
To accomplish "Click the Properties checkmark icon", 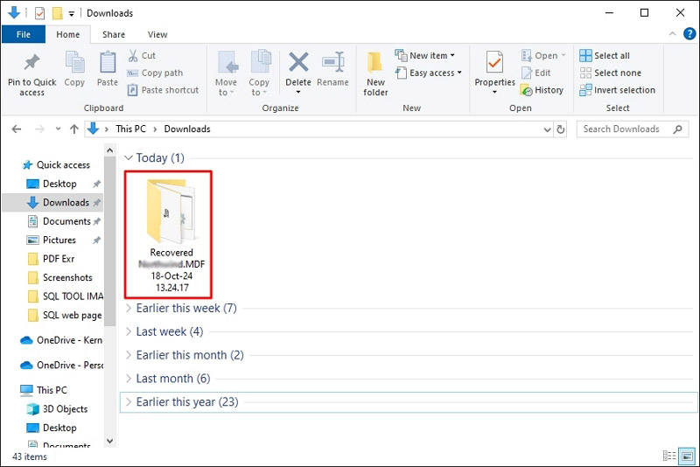I will point(494,62).
